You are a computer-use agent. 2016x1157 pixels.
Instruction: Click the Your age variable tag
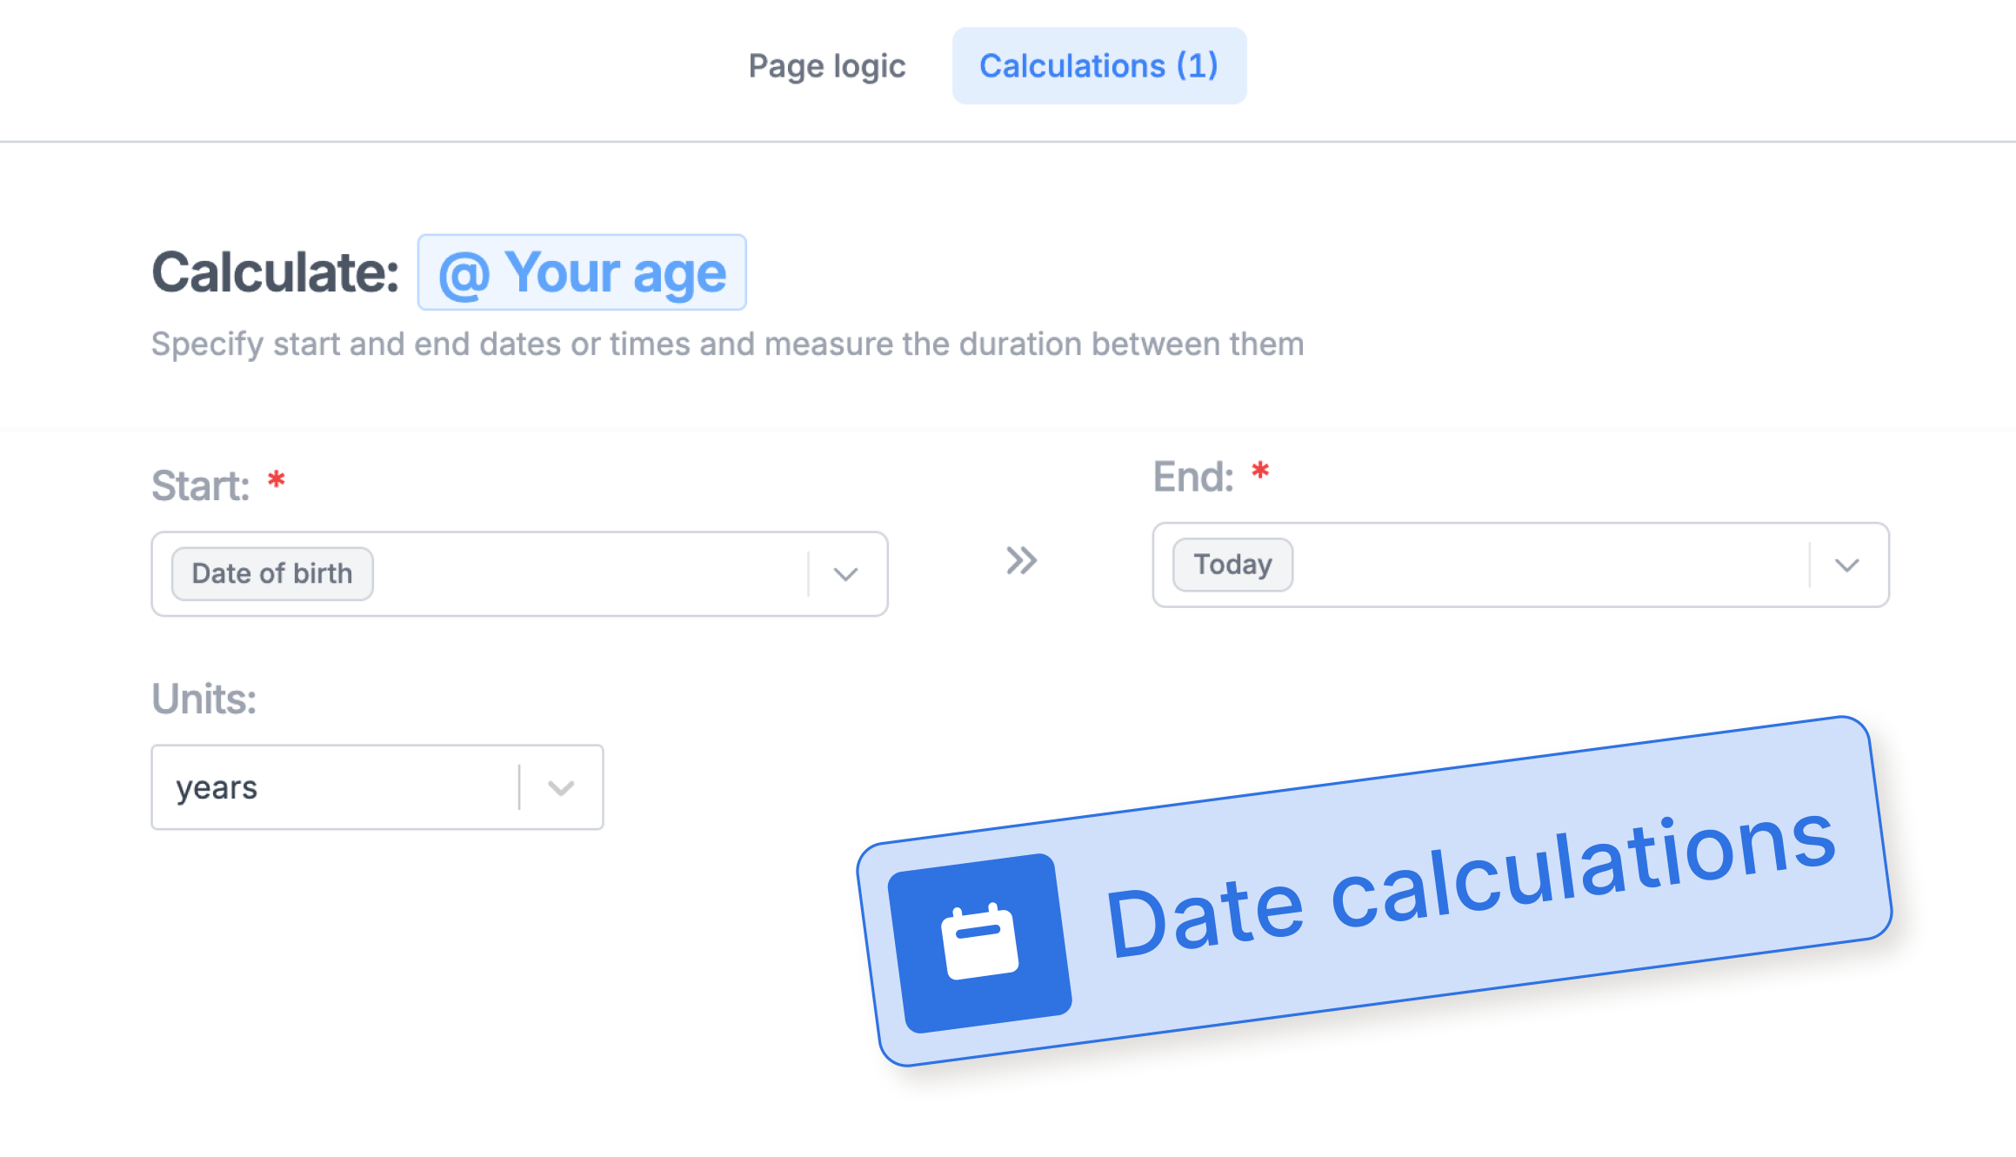click(582, 272)
